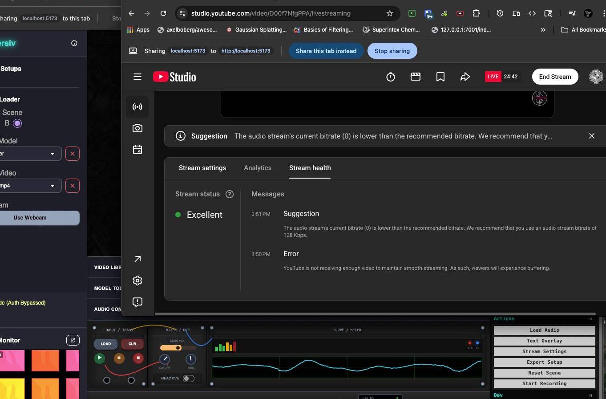The height and width of the screenshot is (399, 606).
Task: Stop audio with the red stop button
Action: [x=138, y=358]
